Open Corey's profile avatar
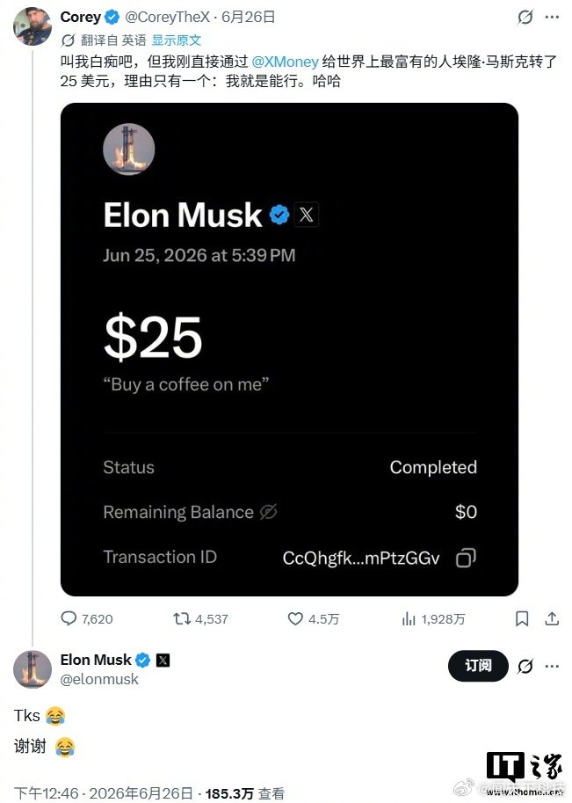Screen dimensions: 572x803 [33, 26]
